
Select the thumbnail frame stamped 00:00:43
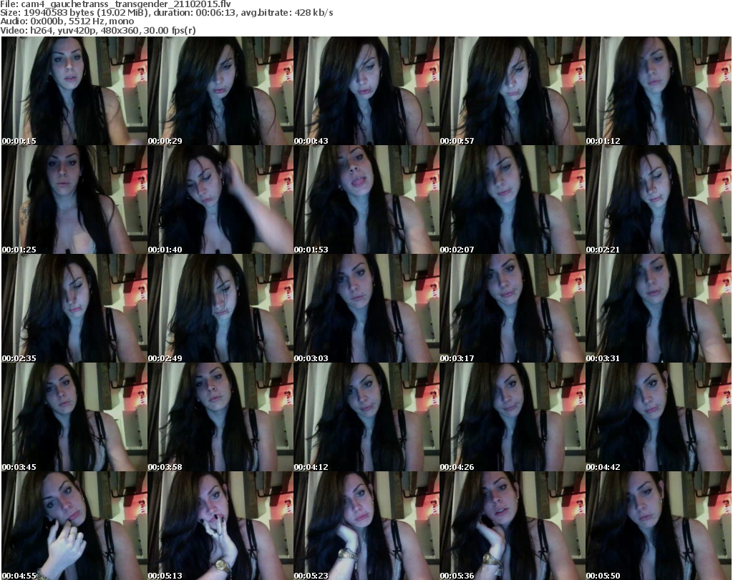(x=366, y=91)
